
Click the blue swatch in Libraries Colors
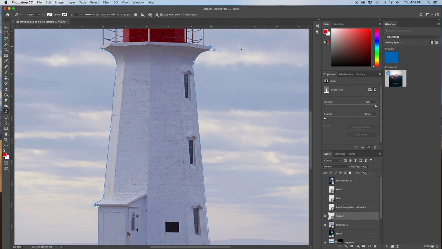(392, 57)
